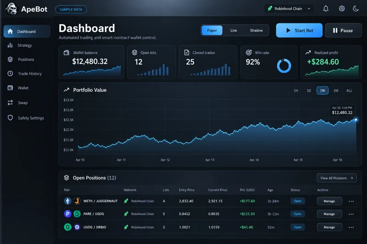Click Robinhood Chain feather icon in USDG / ORBIO row
Screen dimensions: 367x244
pos(126,227)
